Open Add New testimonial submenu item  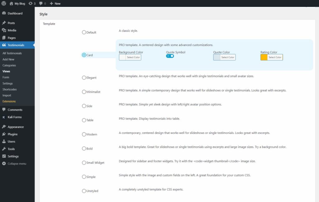[8, 59]
